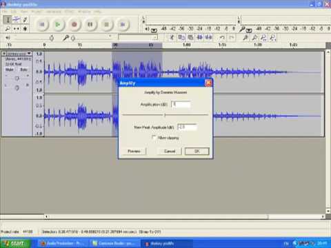Screen dimensions: 331x248
Task: Select the Time Shift tool
Action: click(17, 29)
